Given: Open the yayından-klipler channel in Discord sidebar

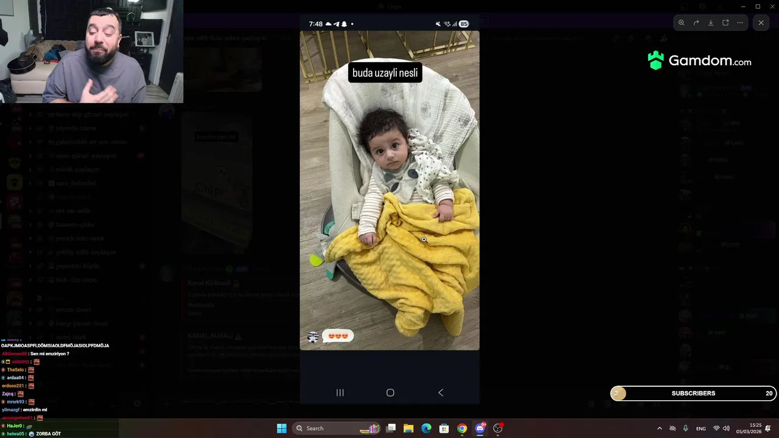Looking at the screenshot, I should click(x=78, y=266).
